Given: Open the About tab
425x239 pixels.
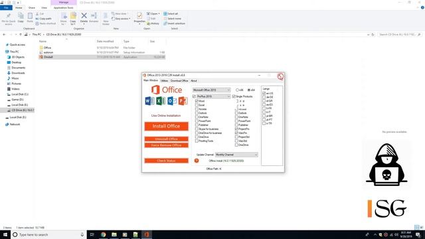Looking at the screenshot, I should (194, 81).
